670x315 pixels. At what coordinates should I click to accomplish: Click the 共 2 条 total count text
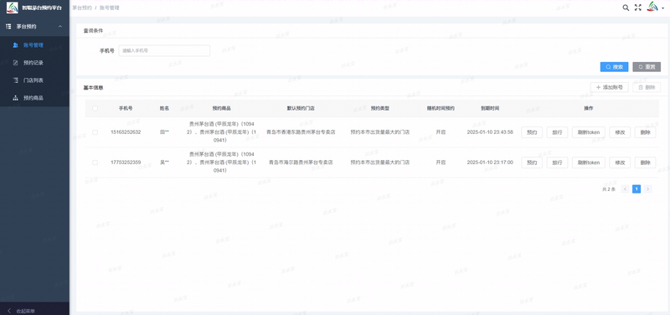pos(609,188)
